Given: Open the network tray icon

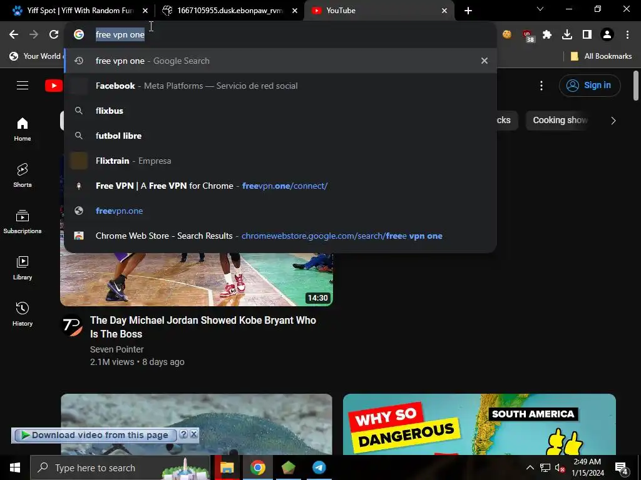Looking at the screenshot, I should tap(545, 467).
